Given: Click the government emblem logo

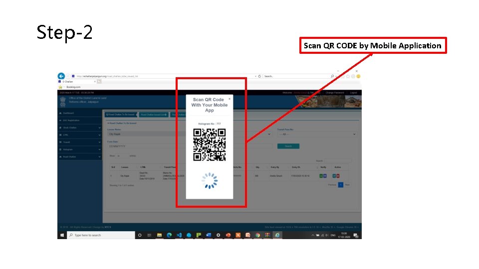Looking at the screenshot, I should click(63, 102).
